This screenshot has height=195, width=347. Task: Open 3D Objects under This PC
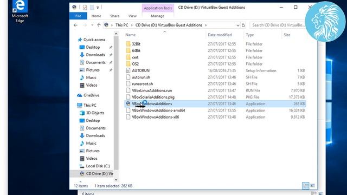point(95,113)
